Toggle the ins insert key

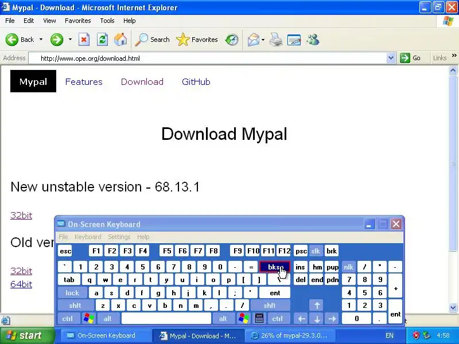pyautogui.click(x=300, y=267)
